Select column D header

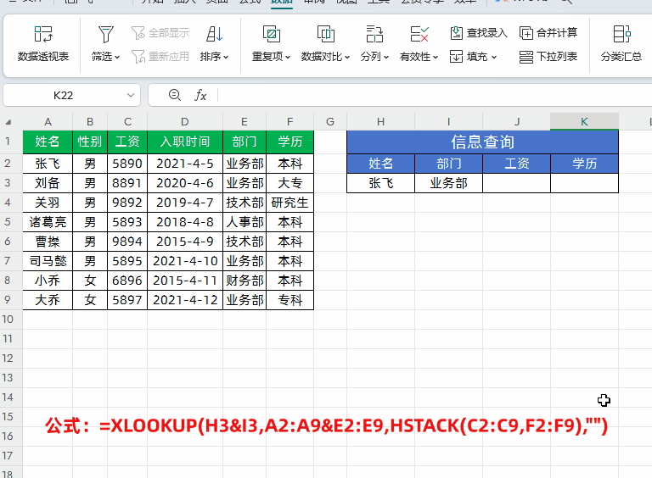185,121
